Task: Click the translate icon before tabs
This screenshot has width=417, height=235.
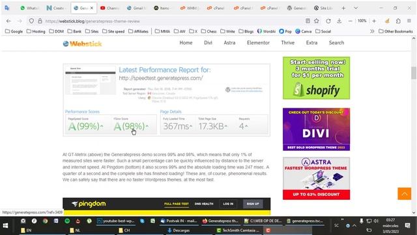Action: point(7,8)
